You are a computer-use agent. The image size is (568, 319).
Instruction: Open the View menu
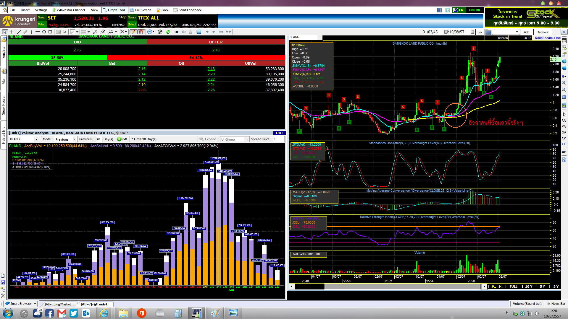95,10
